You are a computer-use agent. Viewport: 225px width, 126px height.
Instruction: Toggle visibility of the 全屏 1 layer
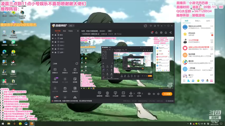(x=53, y=52)
